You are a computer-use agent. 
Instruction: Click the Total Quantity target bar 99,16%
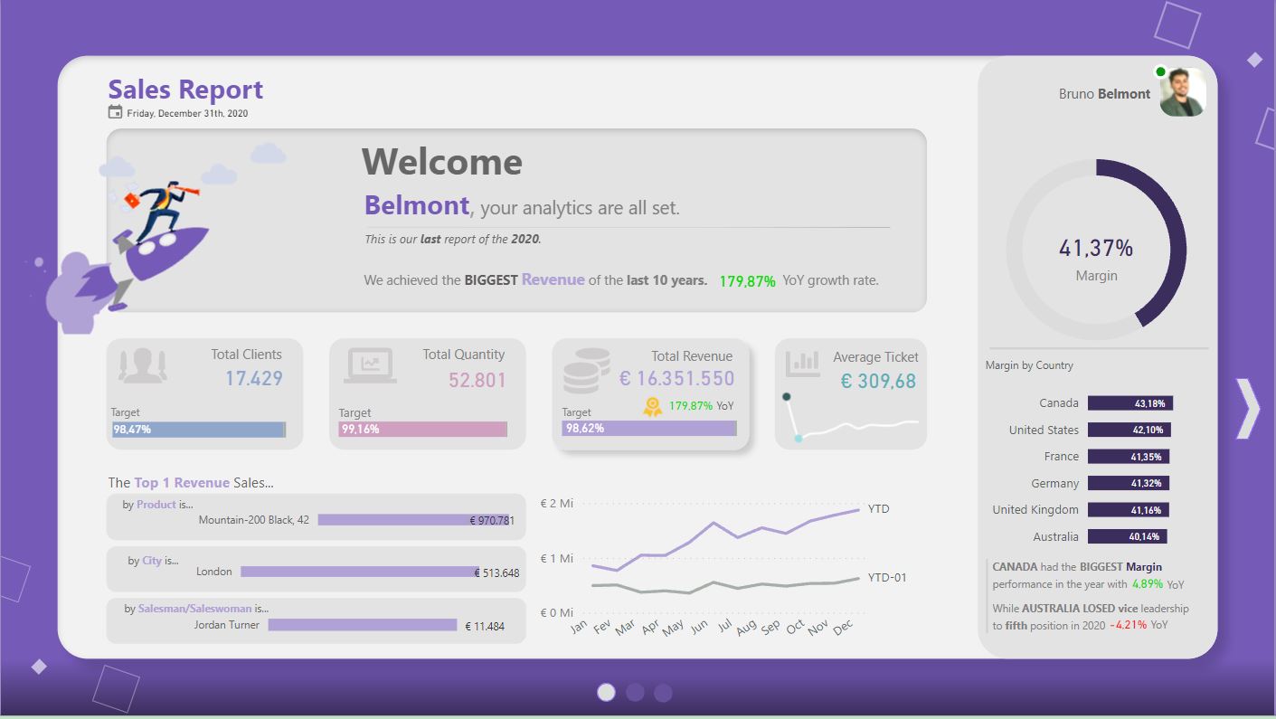423,430
